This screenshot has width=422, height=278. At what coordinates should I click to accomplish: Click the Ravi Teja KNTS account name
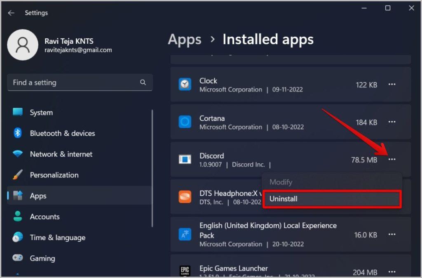(69, 41)
